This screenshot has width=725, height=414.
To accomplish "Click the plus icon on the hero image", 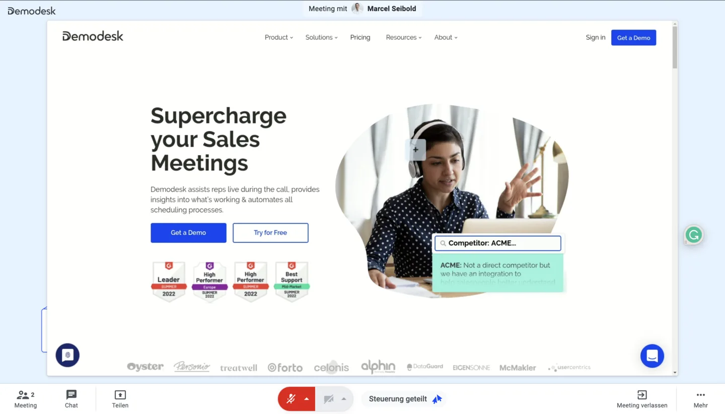I will pyautogui.click(x=415, y=150).
